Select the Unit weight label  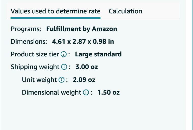(39, 80)
